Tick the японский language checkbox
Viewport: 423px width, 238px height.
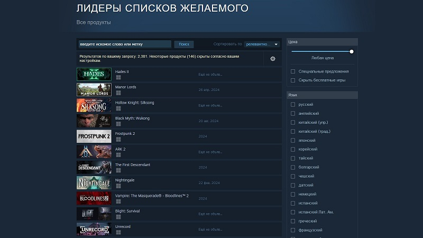[293, 141]
